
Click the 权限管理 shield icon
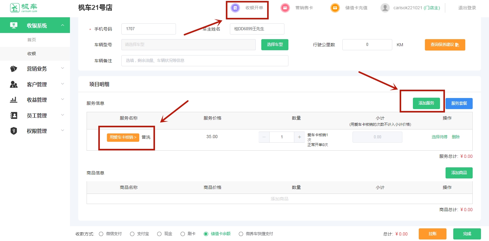point(14,131)
